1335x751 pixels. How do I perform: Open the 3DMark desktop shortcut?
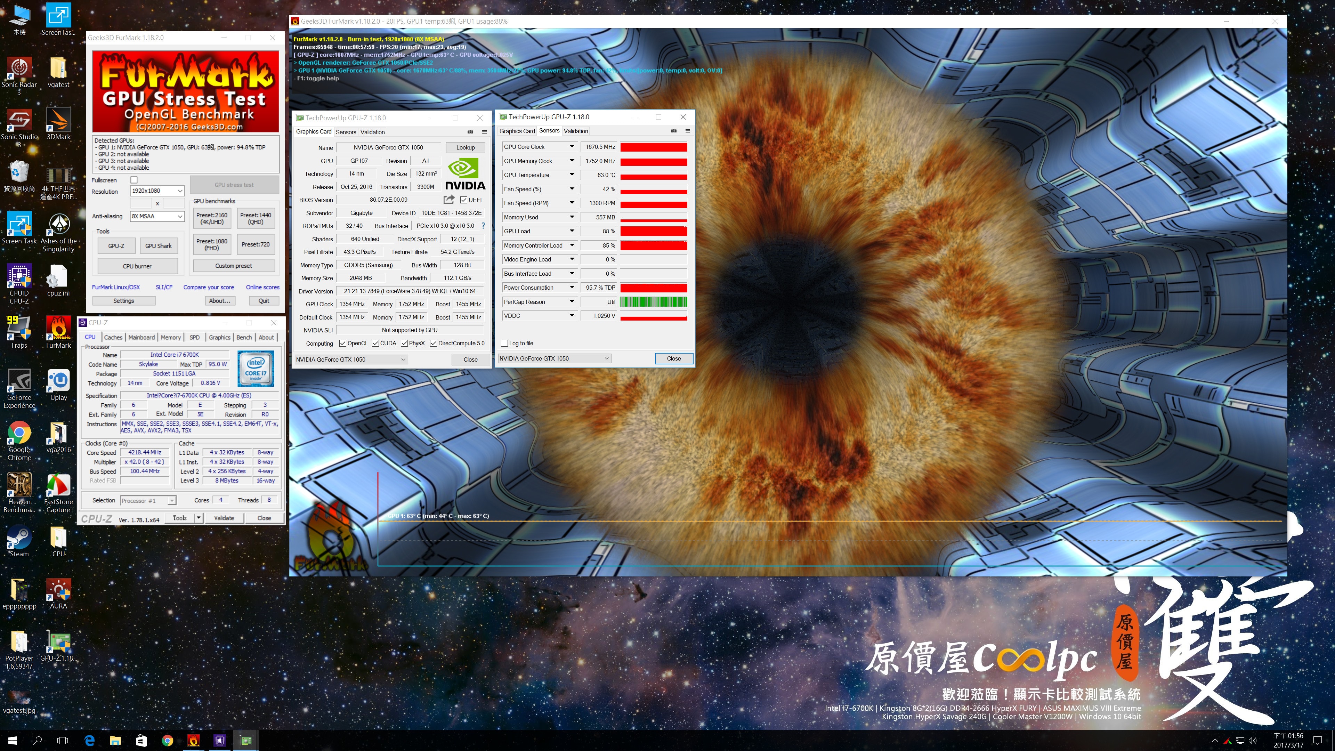pos(58,123)
